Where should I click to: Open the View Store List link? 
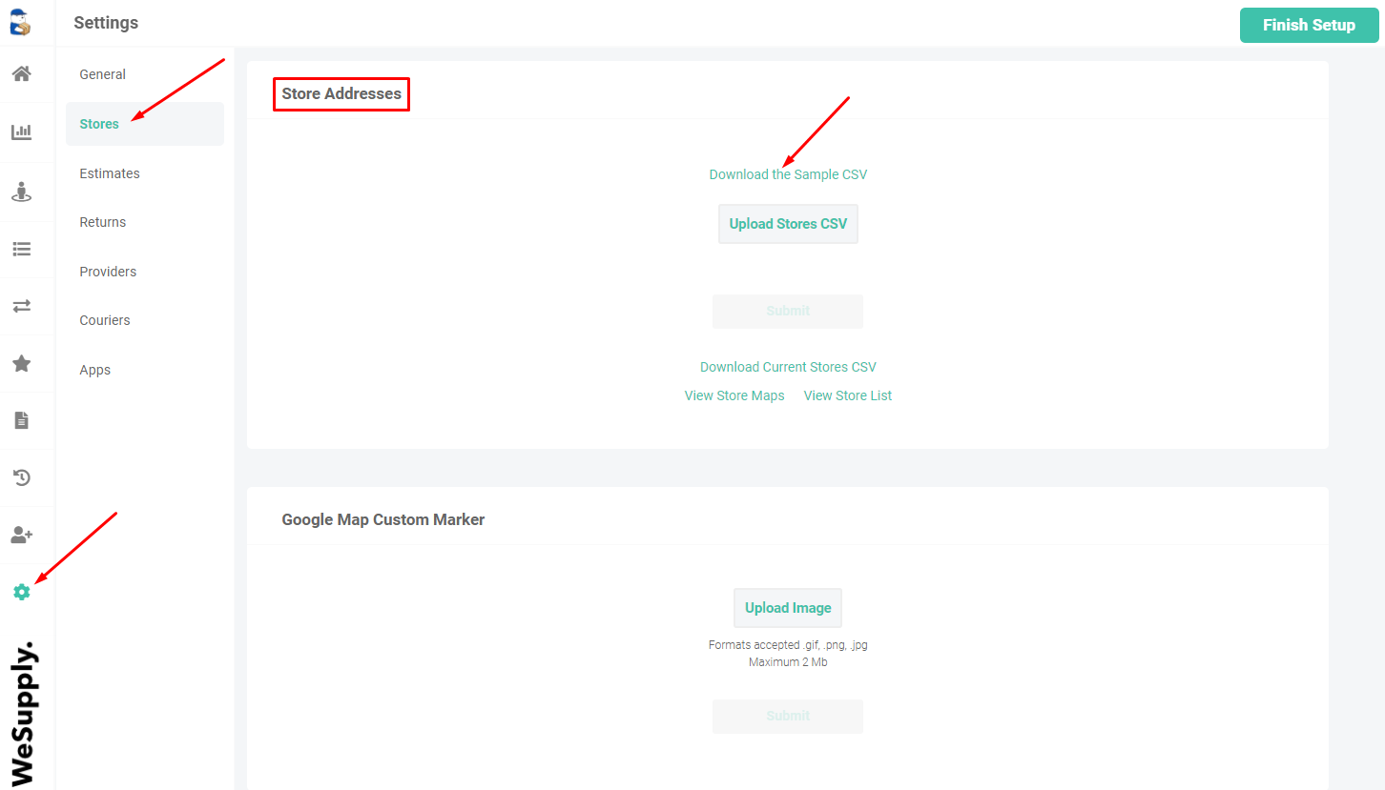848,395
